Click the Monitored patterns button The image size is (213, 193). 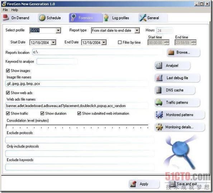click(180, 115)
